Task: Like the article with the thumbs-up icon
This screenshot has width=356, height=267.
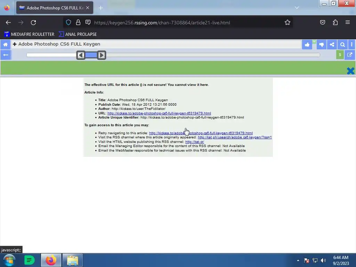Action: click(x=307, y=44)
